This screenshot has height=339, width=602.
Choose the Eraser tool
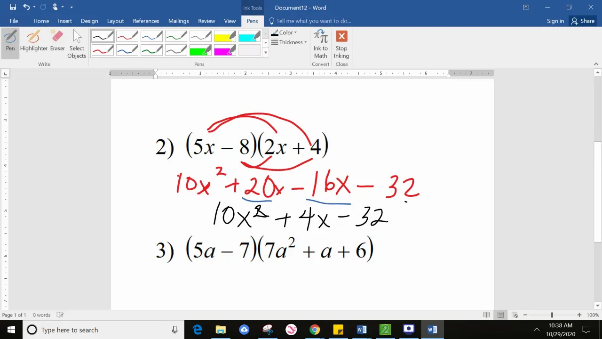coord(57,41)
